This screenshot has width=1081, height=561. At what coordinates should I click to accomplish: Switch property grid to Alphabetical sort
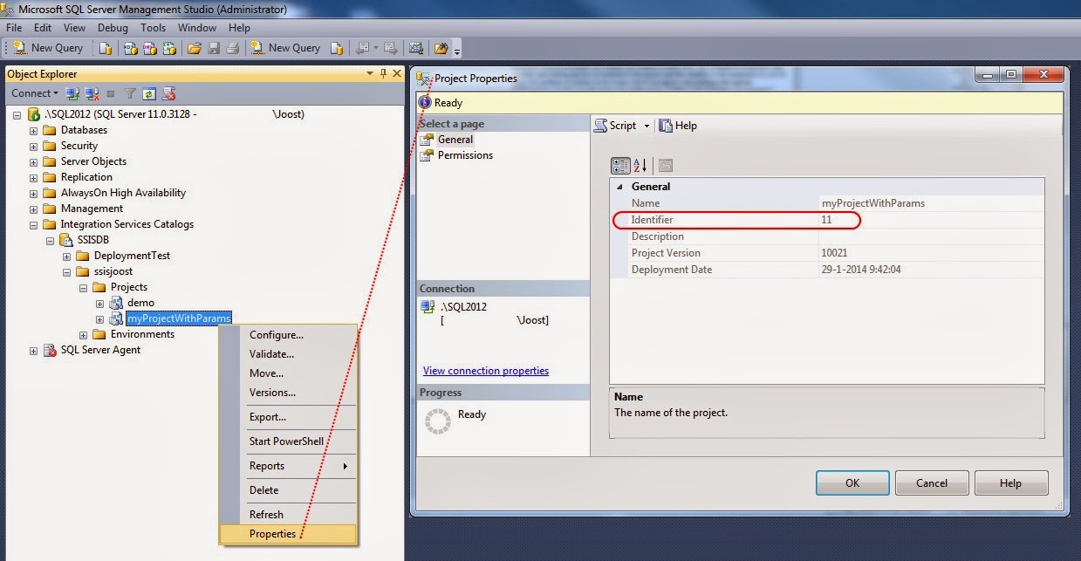(x=640, y=166)
